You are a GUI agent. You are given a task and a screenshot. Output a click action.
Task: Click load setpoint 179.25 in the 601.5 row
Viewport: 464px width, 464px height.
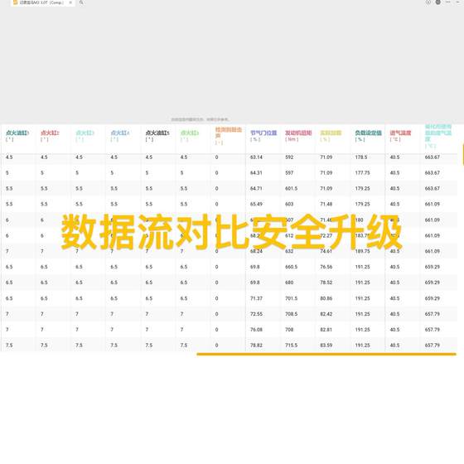tap(363, 189)
